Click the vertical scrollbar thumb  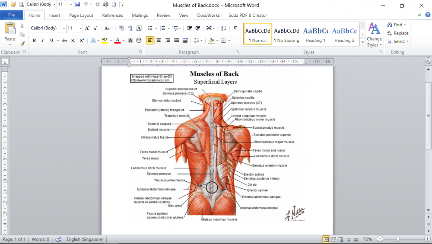[x=428, y=116]
